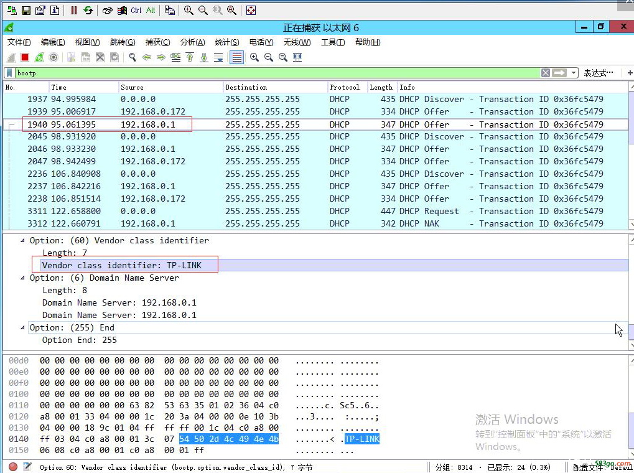634x473 pixels.
Task: Go forward with the green right arrow
Action: [x=161, y=57]
